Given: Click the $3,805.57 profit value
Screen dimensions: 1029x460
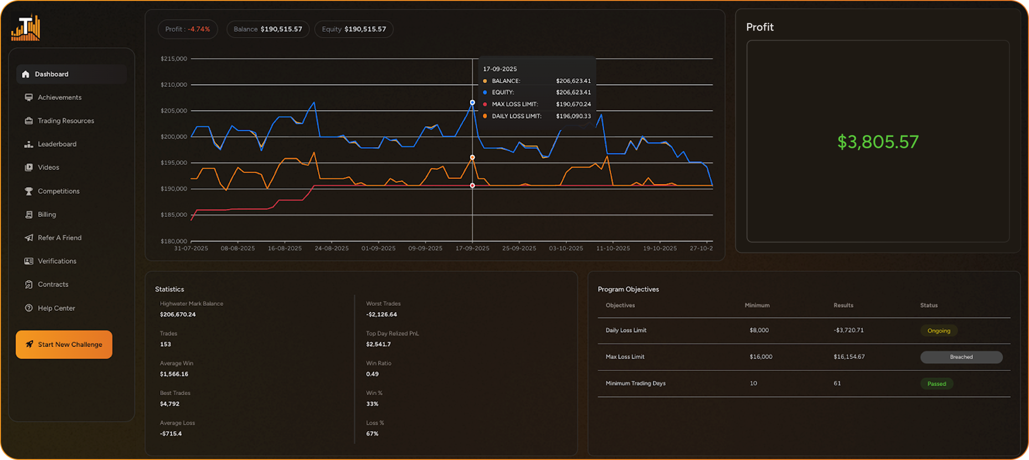Looking at the screenshot, I should (878, 142).
